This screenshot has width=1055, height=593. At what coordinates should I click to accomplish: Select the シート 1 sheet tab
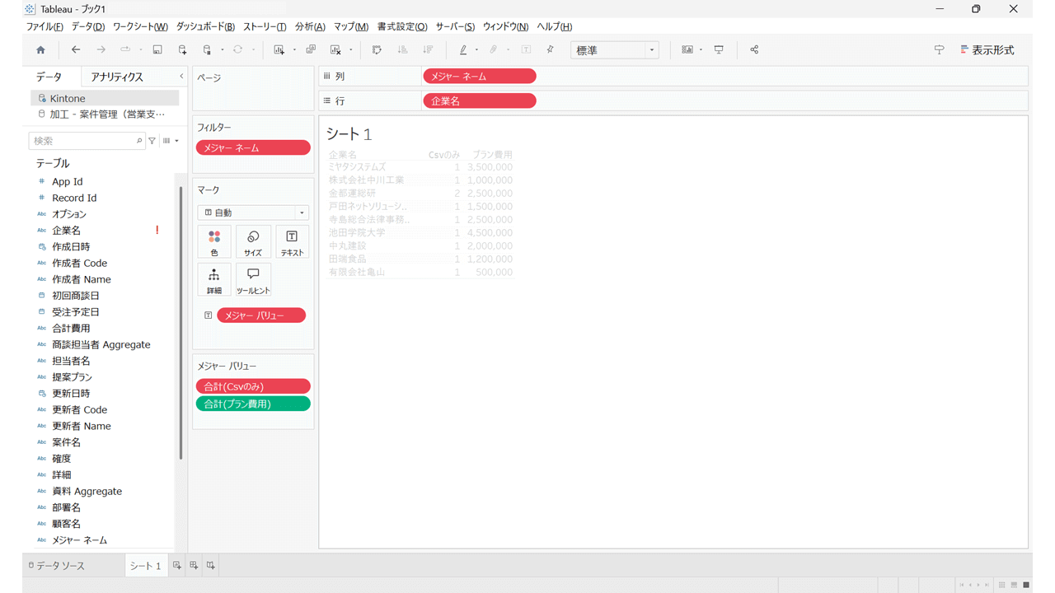pyautogui.click(x=145, y=566)
